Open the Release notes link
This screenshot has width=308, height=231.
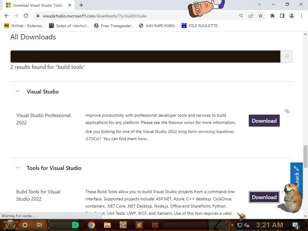181,123
